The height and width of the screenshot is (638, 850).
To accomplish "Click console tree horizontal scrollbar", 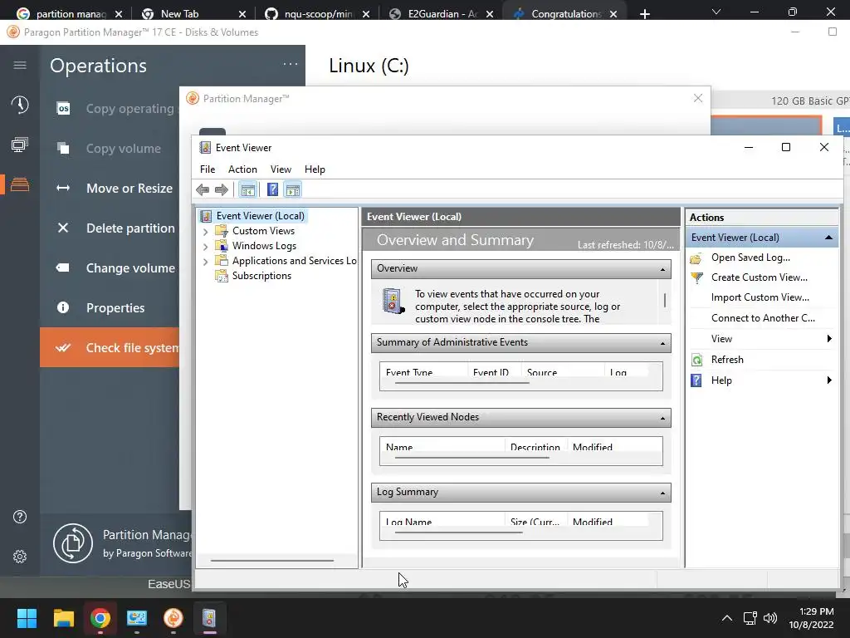I will click(x=272, y=561).
